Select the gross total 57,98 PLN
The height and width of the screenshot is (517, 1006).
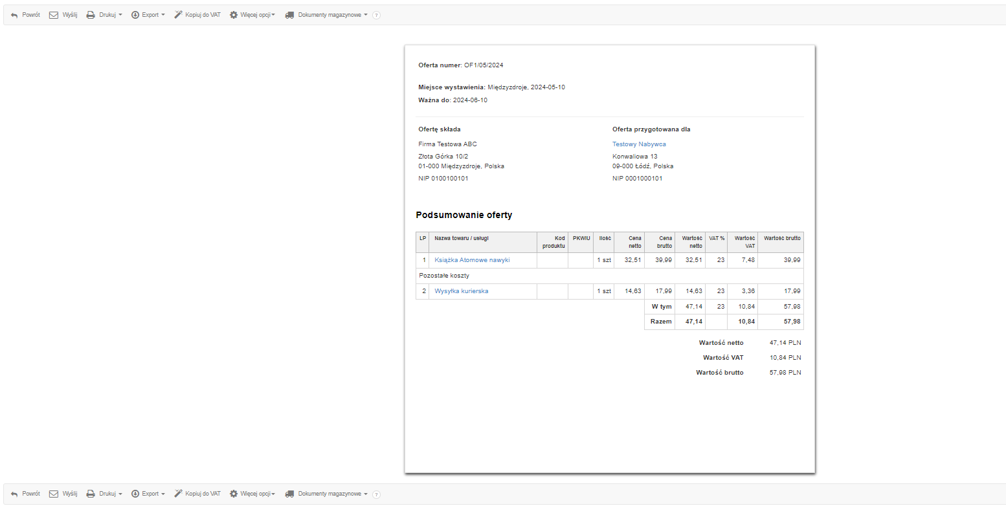coord(785,373)
